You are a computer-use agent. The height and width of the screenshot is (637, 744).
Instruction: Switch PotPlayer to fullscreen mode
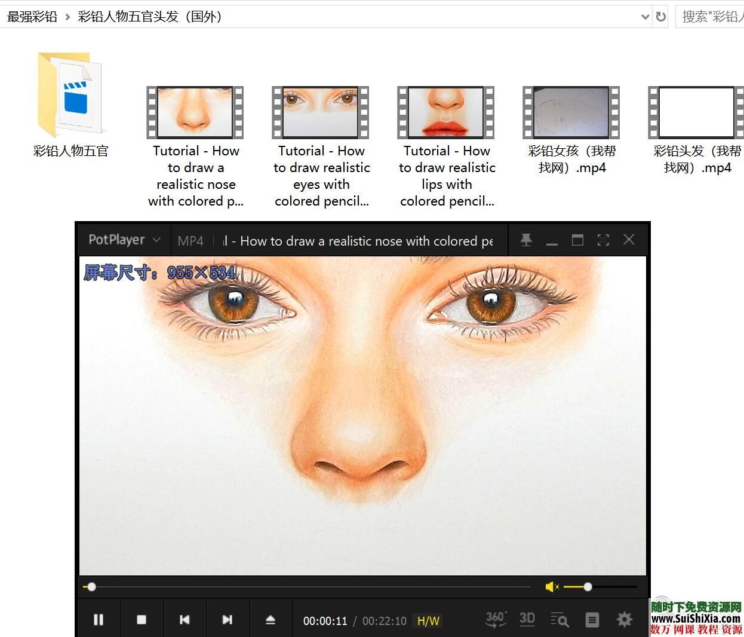[603, 240]
